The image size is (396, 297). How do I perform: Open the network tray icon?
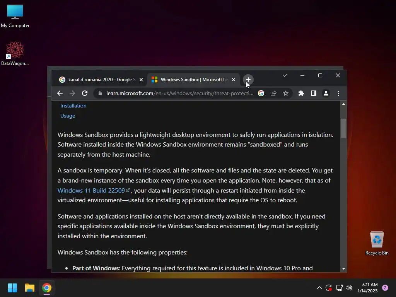pyautogui.click(x=339, y=288)
